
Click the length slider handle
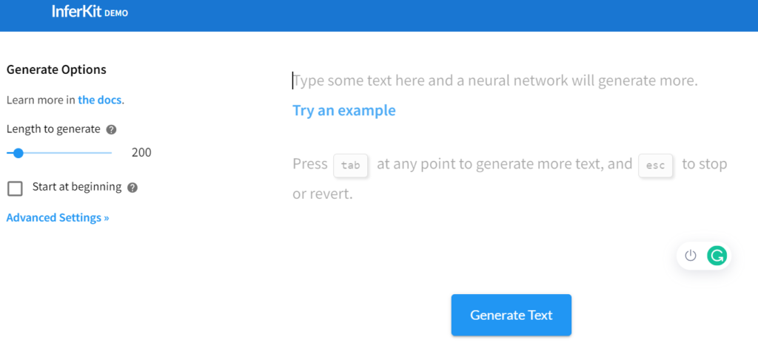click(x=19, y=153)
